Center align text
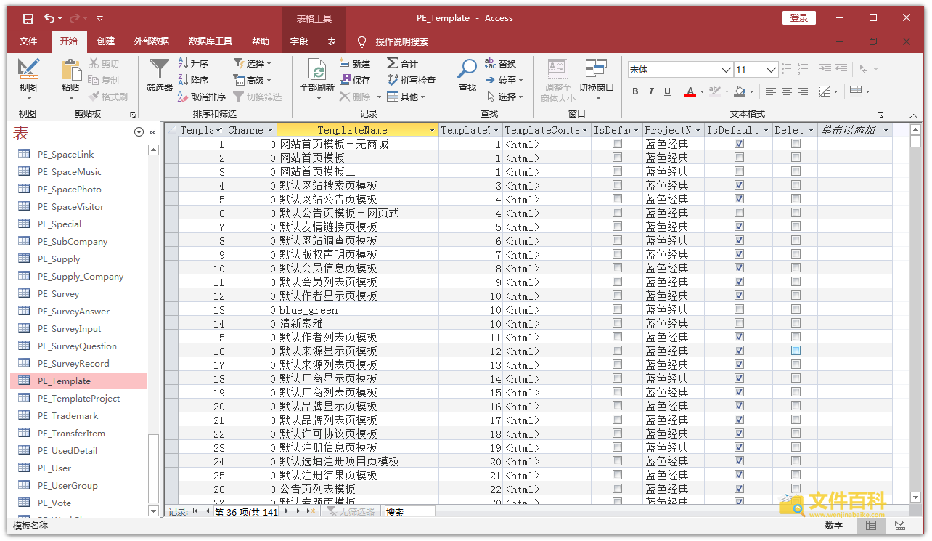 (787, 91)
